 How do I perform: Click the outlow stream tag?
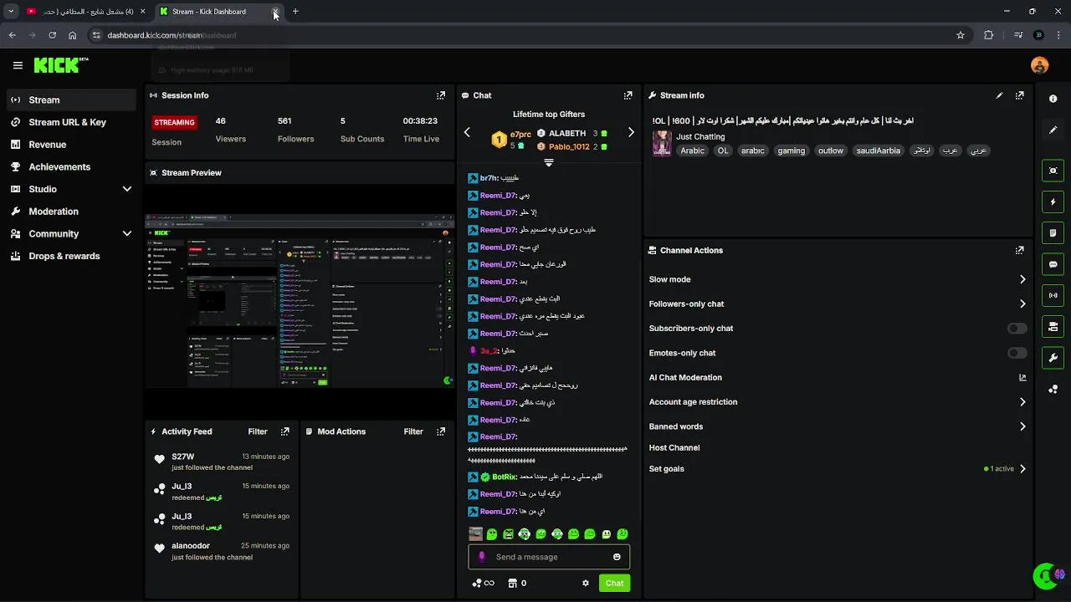[x=830, y=150]
